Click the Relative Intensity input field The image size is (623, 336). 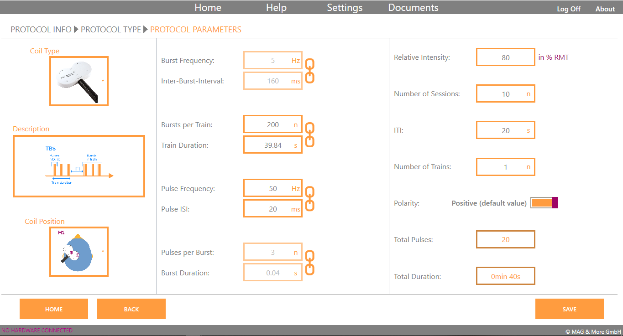[505, 57]
